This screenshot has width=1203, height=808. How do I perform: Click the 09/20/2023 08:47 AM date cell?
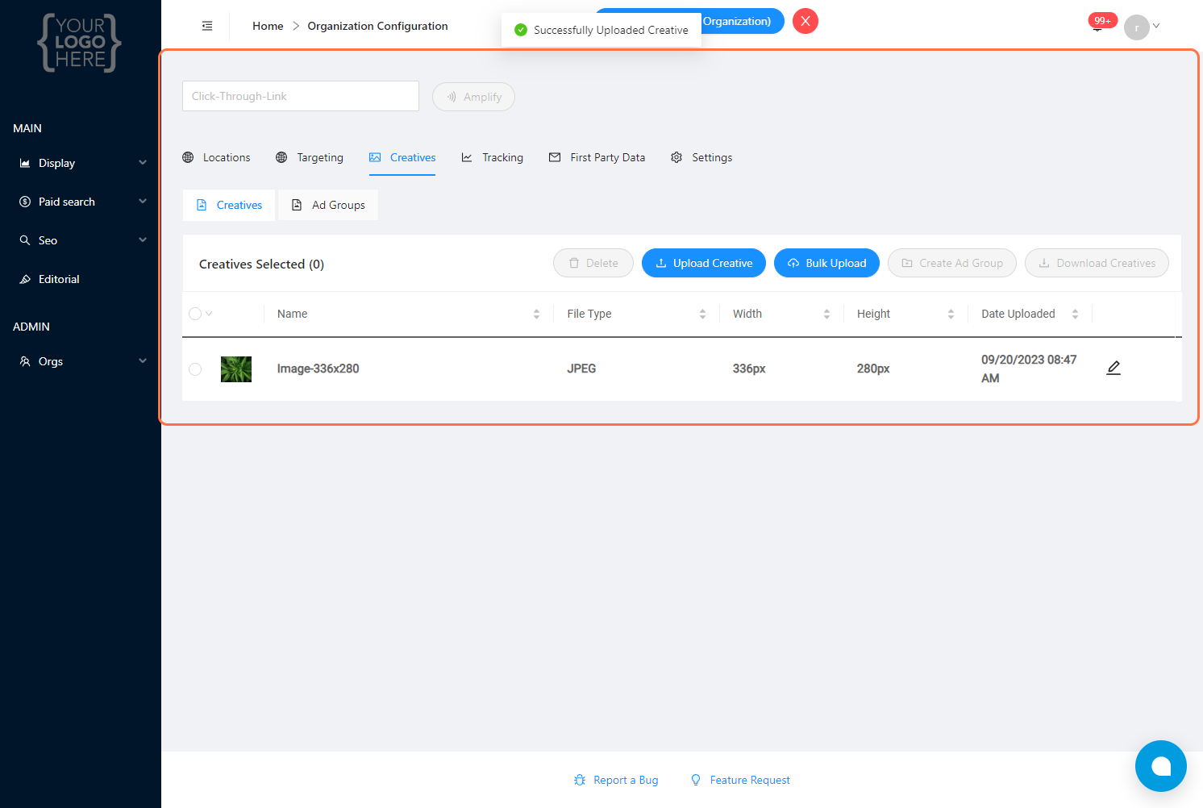1029,369
